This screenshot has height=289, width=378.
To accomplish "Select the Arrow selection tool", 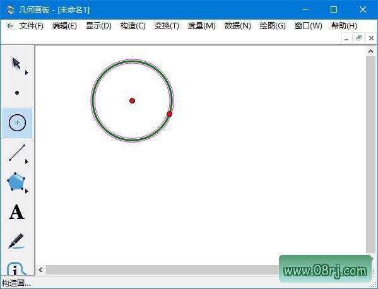I will [16, 63].
